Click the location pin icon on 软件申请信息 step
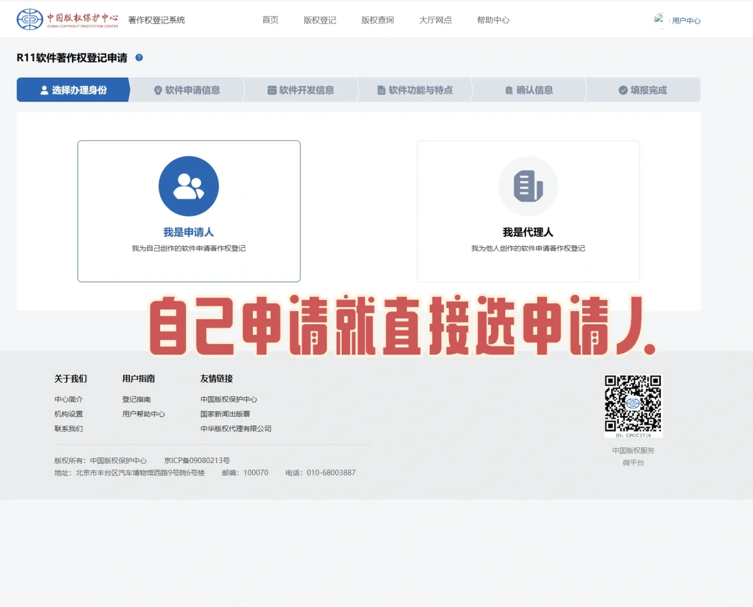753x607 pixels. (x=157, y=89)
